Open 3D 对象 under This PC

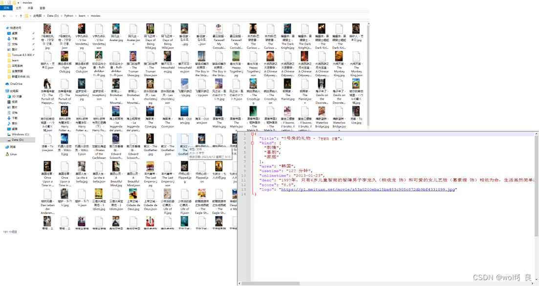15,97
